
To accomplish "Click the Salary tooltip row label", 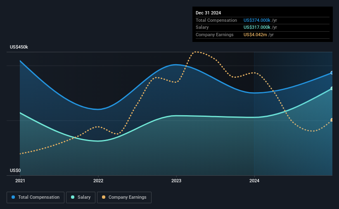I will coord(202,28).
